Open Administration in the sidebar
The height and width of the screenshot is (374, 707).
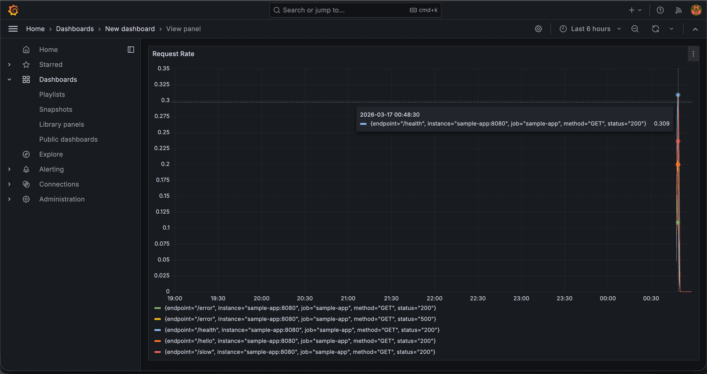pos(62,199)
